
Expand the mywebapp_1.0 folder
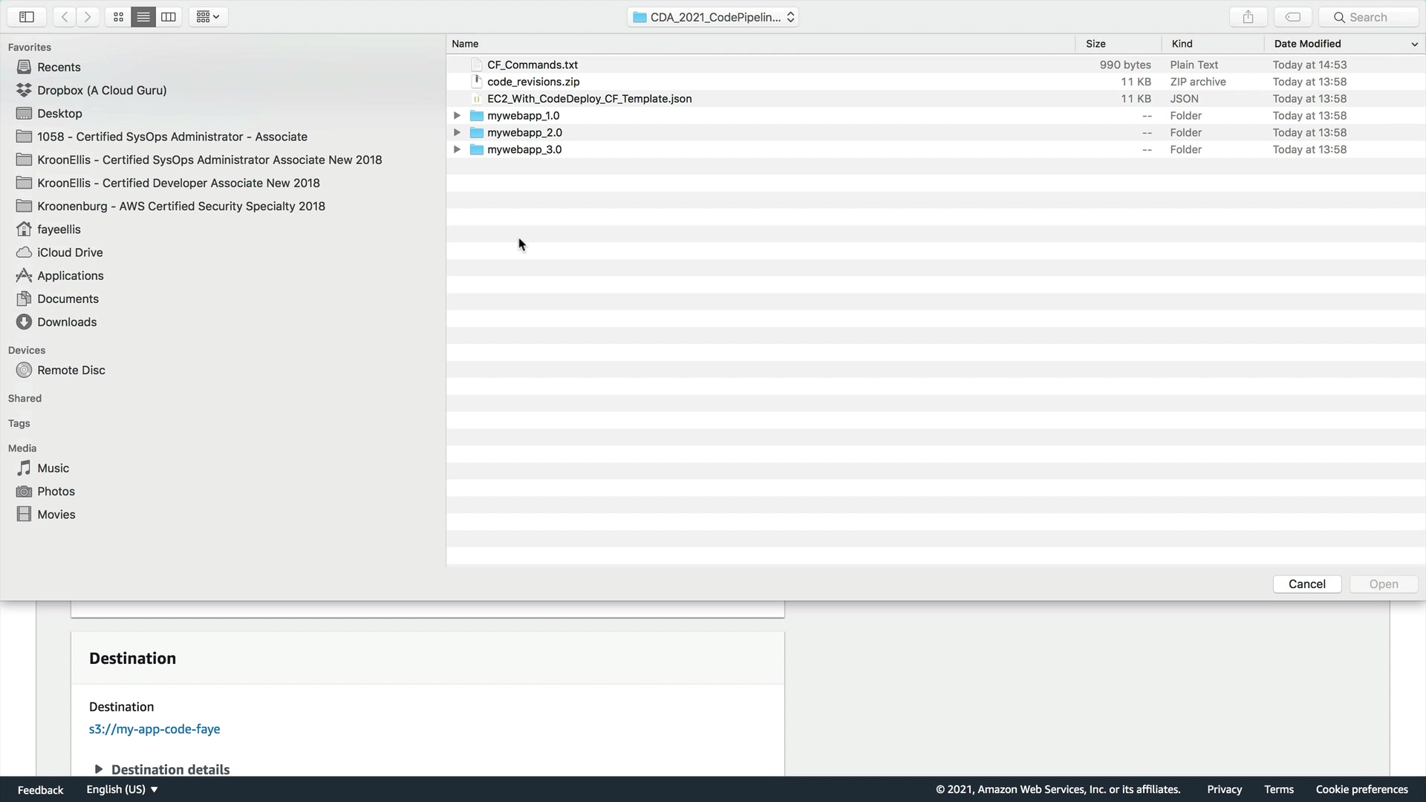[x=458, y=116]
